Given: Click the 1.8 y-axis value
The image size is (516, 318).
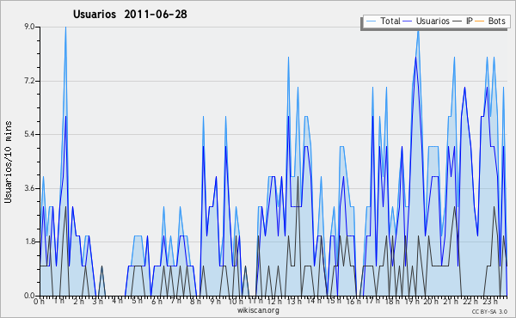Looking at the screenshot, I should (x=29, y=242).
